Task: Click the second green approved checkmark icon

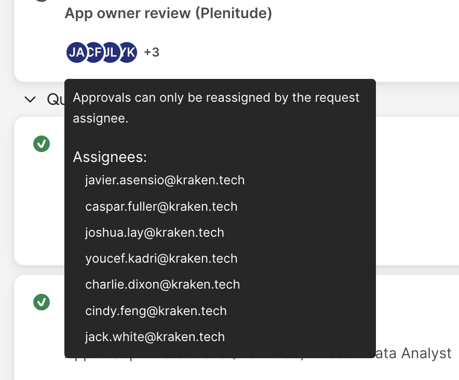Action: (x=42, y=302)
